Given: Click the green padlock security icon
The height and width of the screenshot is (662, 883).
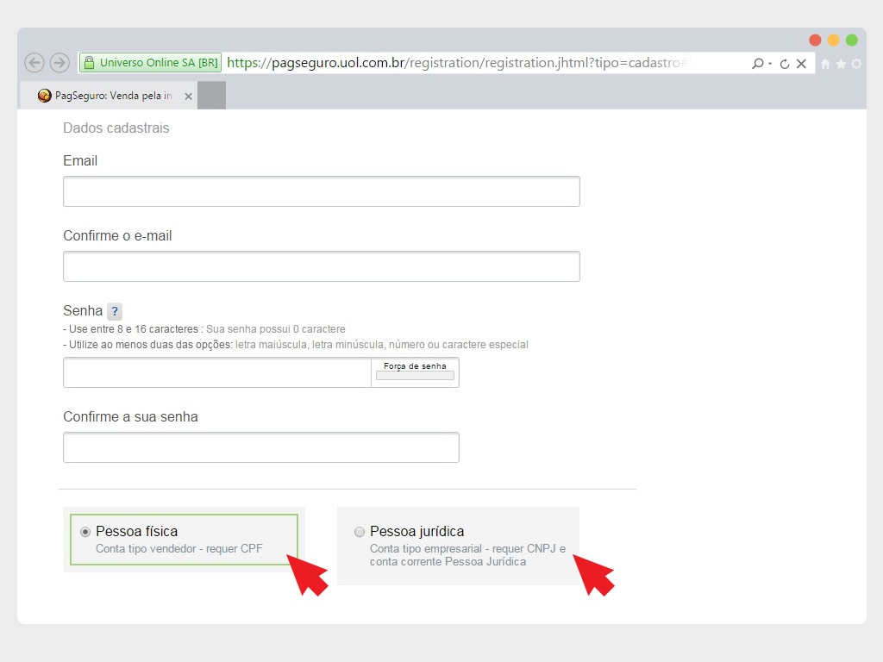Looking at the screenshot, I should [x=89, y=62].
